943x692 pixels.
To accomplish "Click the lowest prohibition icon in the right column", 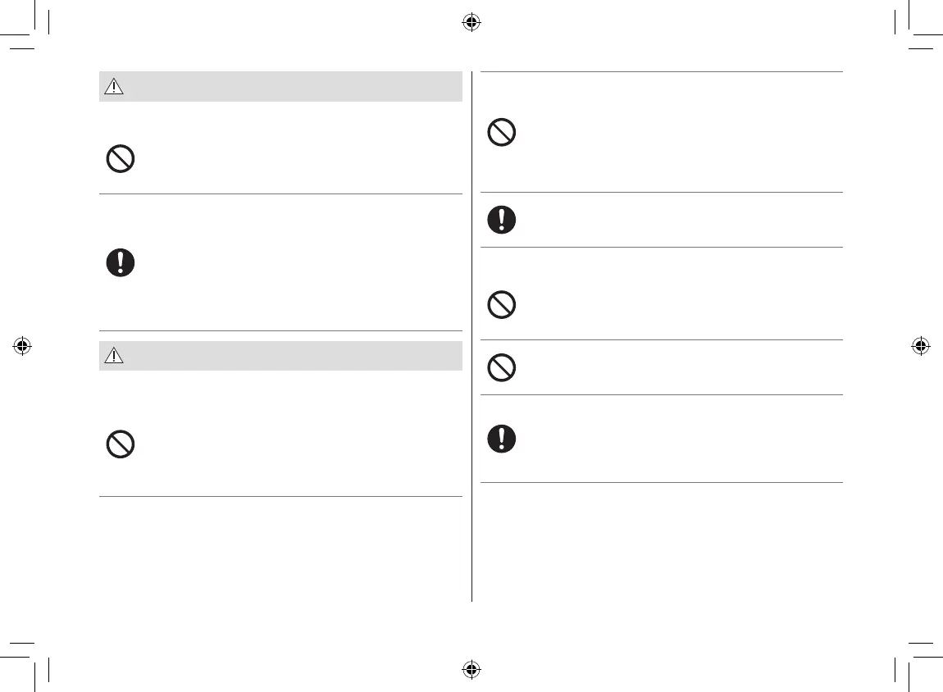I will coord(502,368).
